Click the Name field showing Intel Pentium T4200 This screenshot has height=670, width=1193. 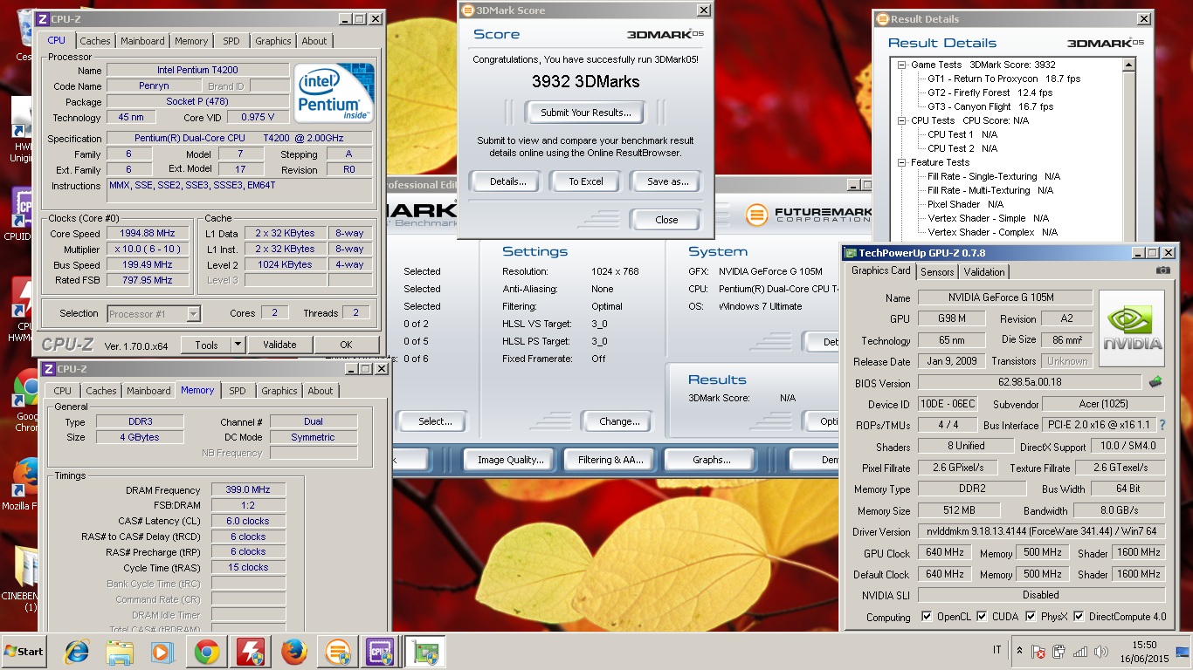click(x=197, y=70)
